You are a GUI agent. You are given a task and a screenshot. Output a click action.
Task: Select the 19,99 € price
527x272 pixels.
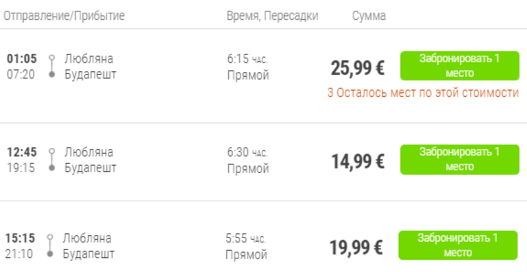pos(356,247)
